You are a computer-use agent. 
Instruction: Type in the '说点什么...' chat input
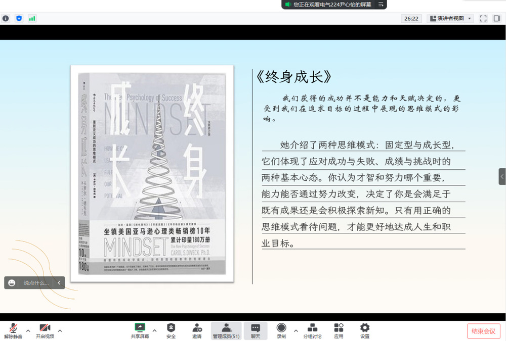point(36,283)
